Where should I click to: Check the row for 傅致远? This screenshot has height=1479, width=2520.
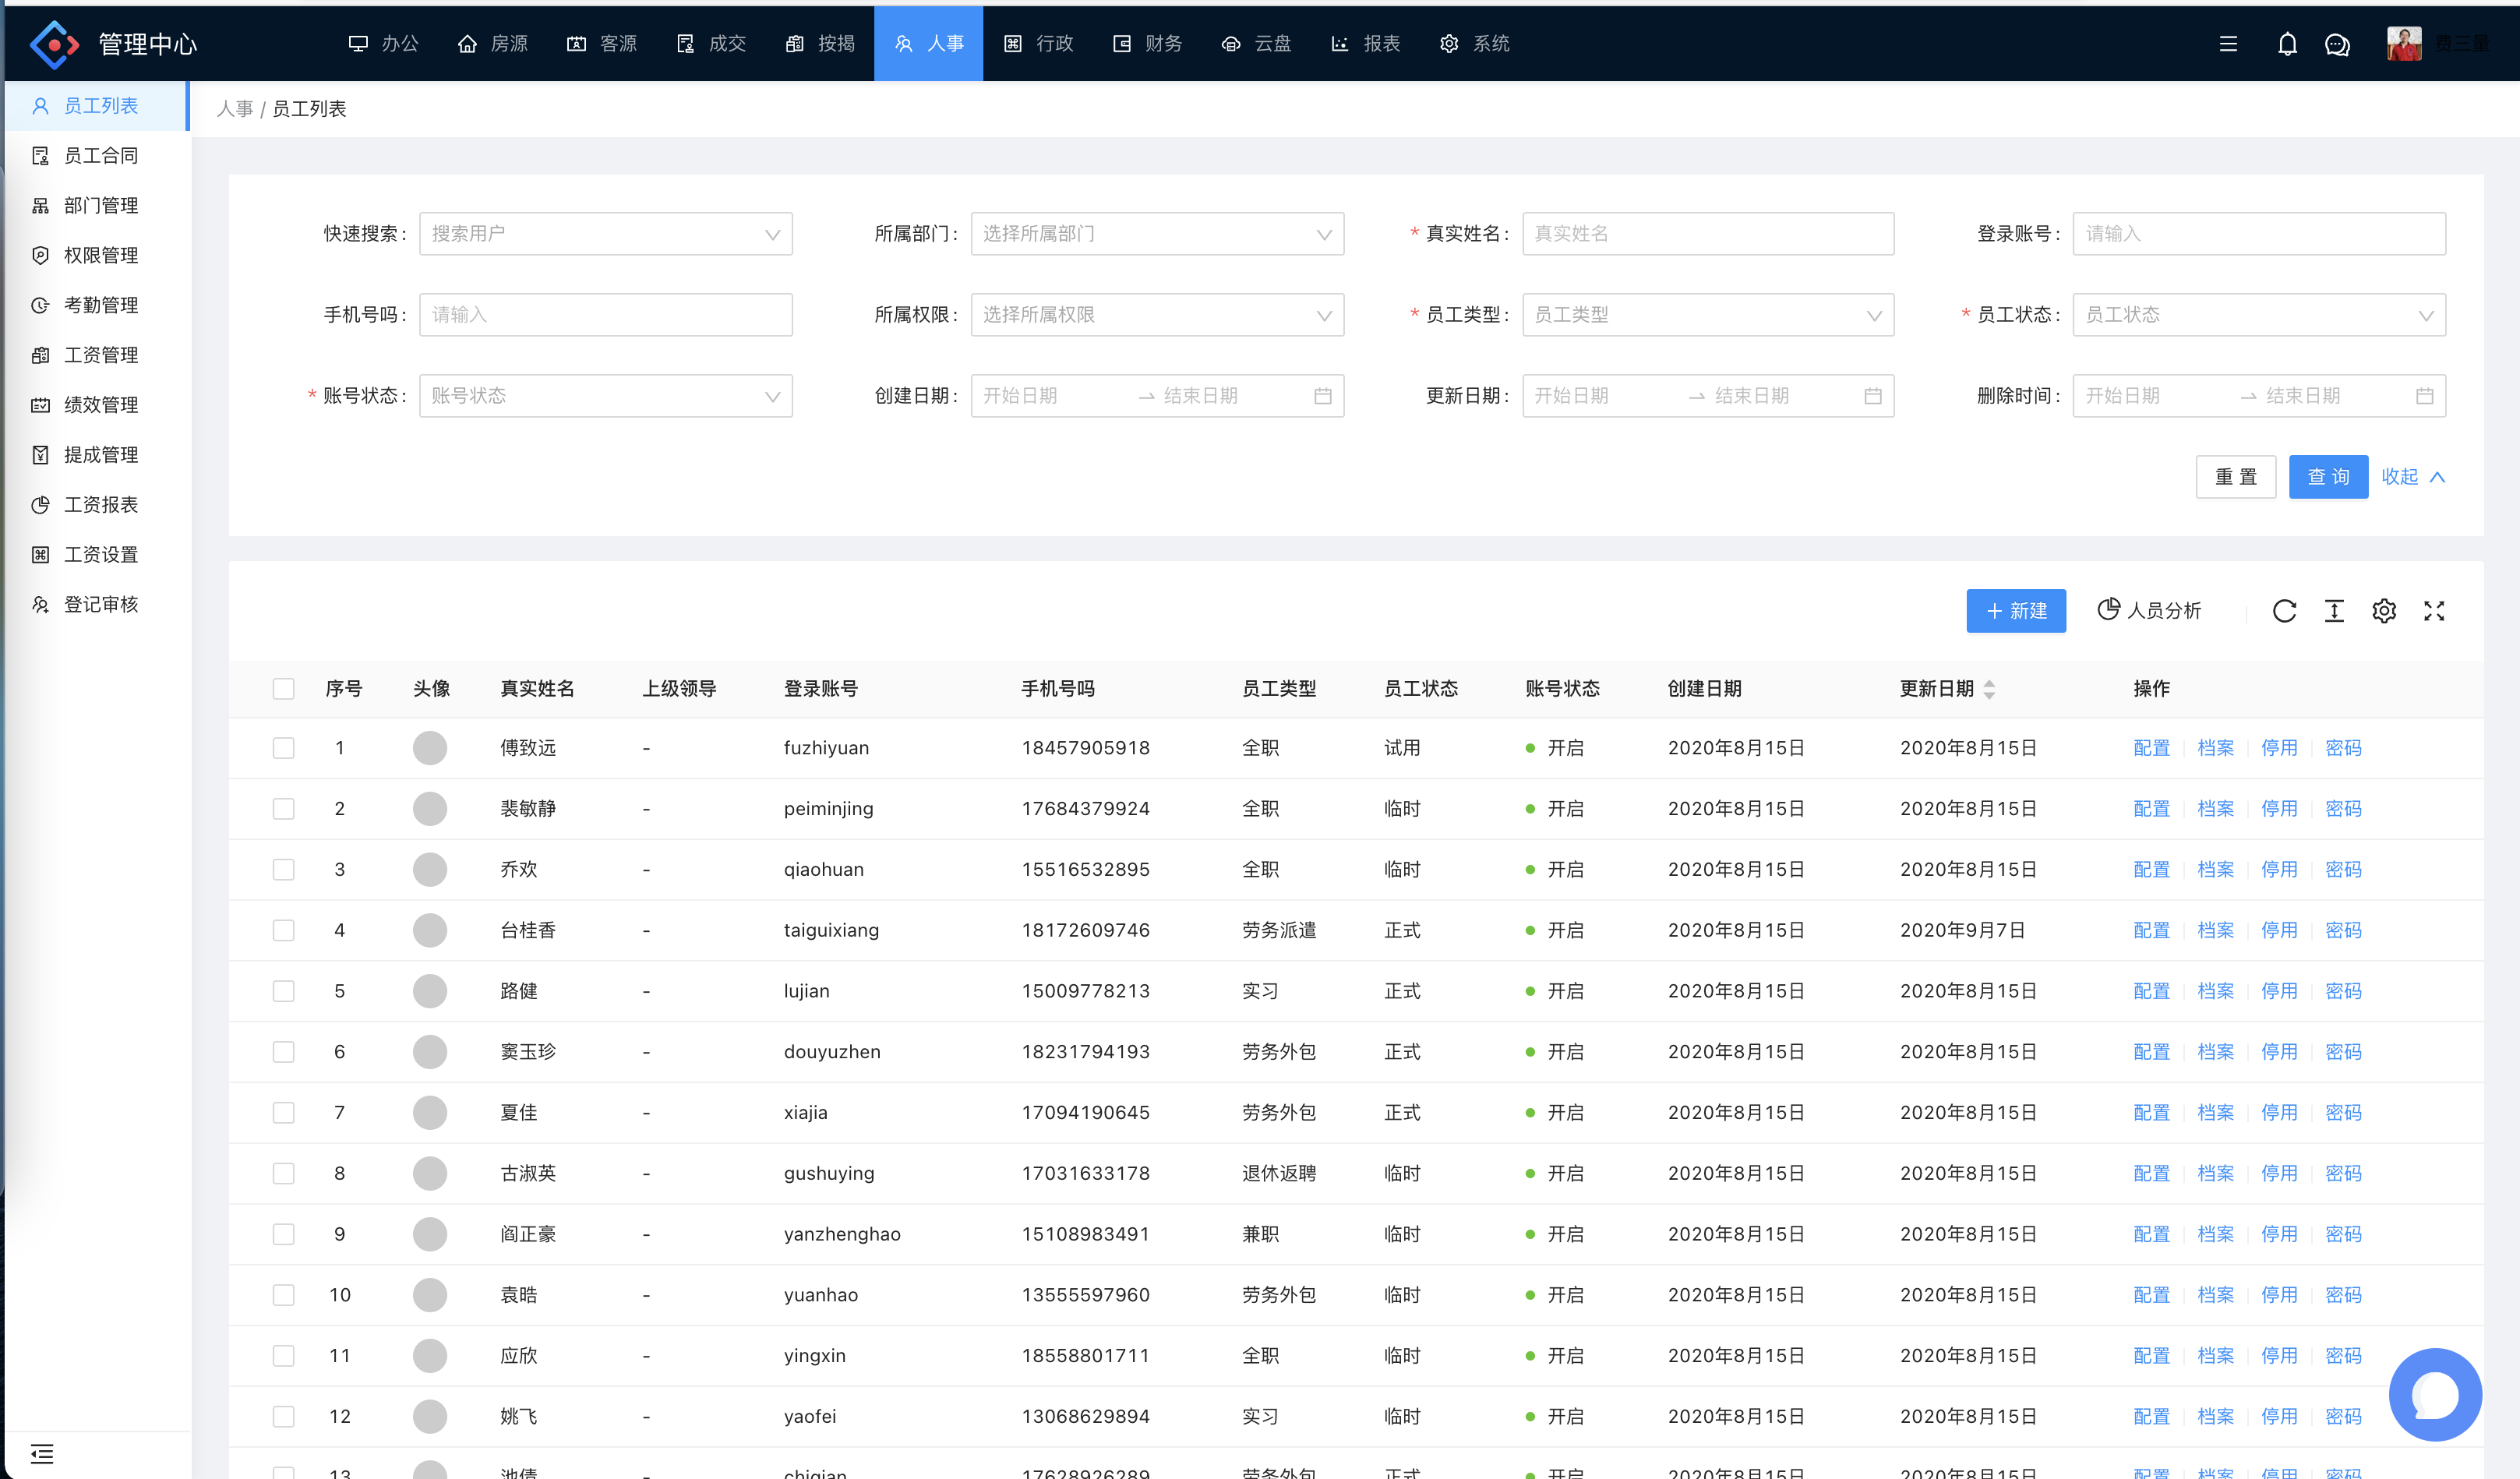[284, 748]
